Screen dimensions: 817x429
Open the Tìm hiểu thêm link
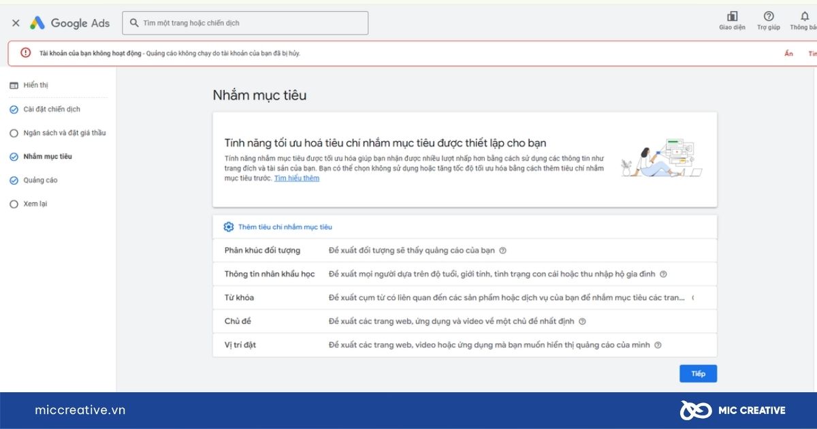tap(297, 178)
